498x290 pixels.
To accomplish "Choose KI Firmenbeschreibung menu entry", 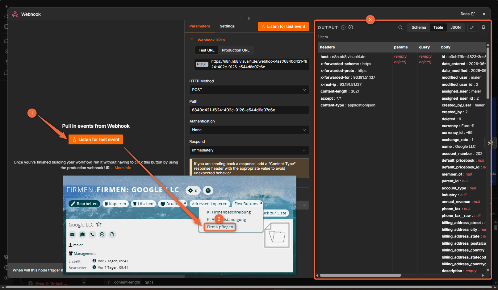I will (x=229, y=212).
